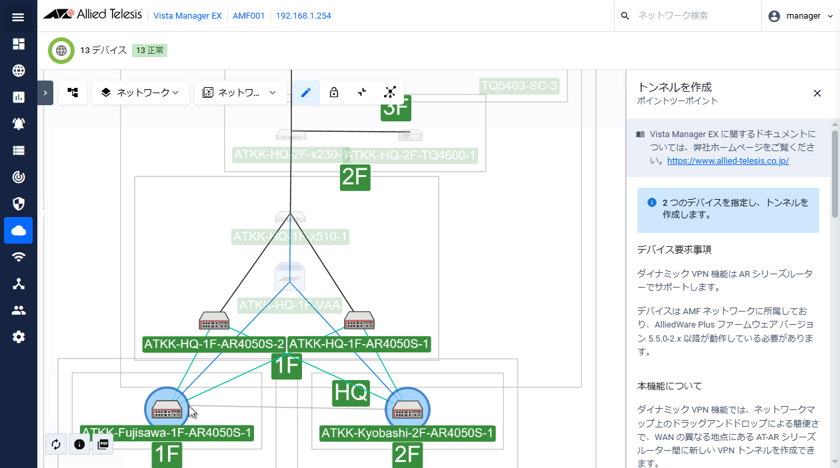
Task: Open the ネットワ... map view dropdown
Action: 240,93
